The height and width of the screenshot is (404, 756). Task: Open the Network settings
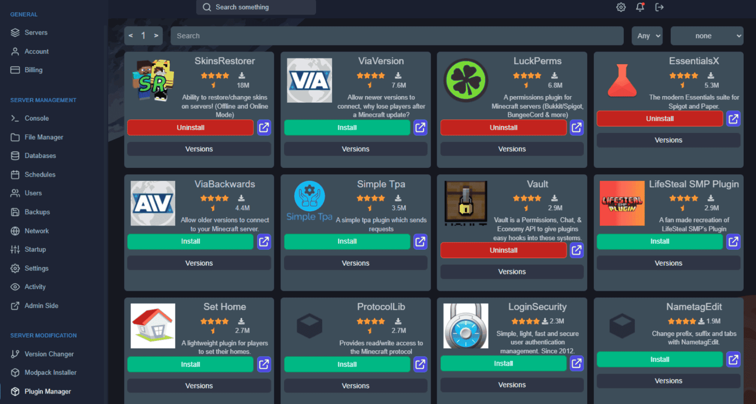click(36, 231)
